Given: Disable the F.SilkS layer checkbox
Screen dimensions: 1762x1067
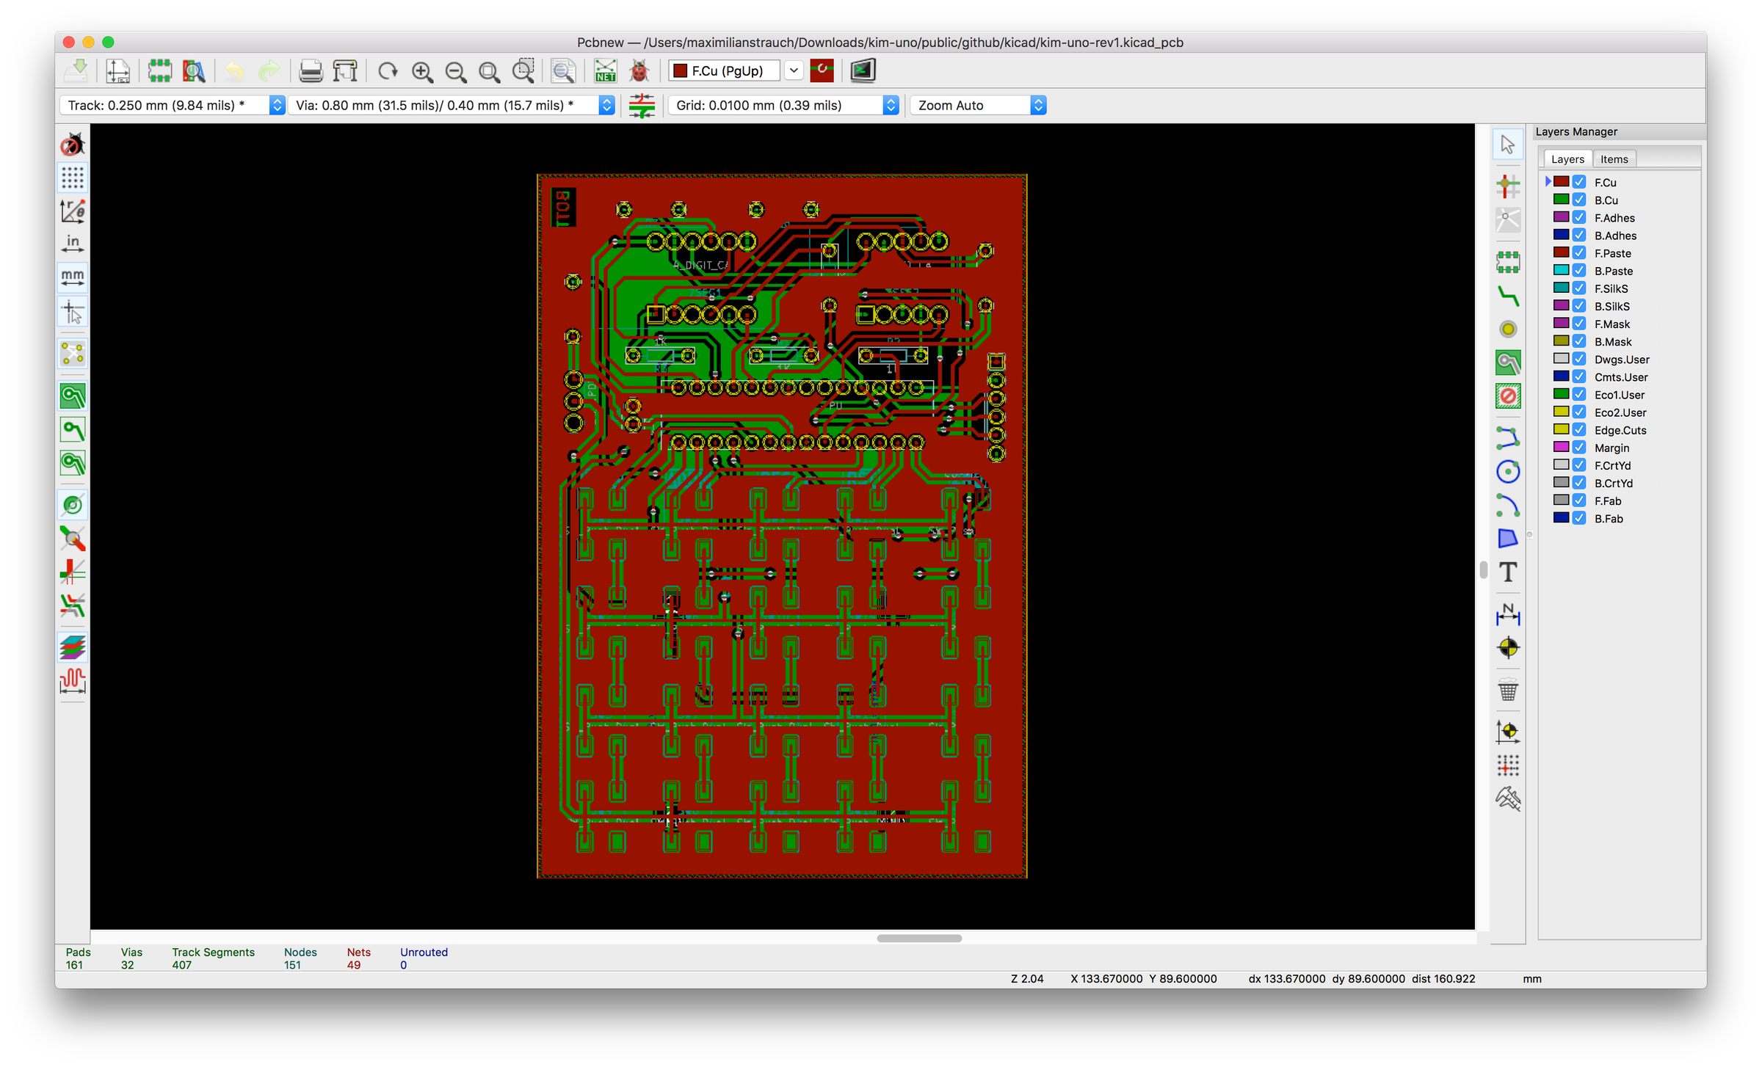Looking at the screenshot, I should 1578,288.
